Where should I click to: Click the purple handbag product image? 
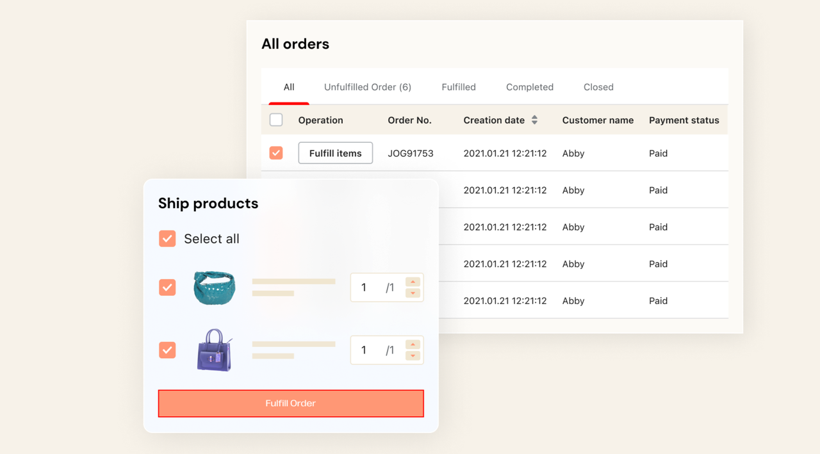coord(215,350)
